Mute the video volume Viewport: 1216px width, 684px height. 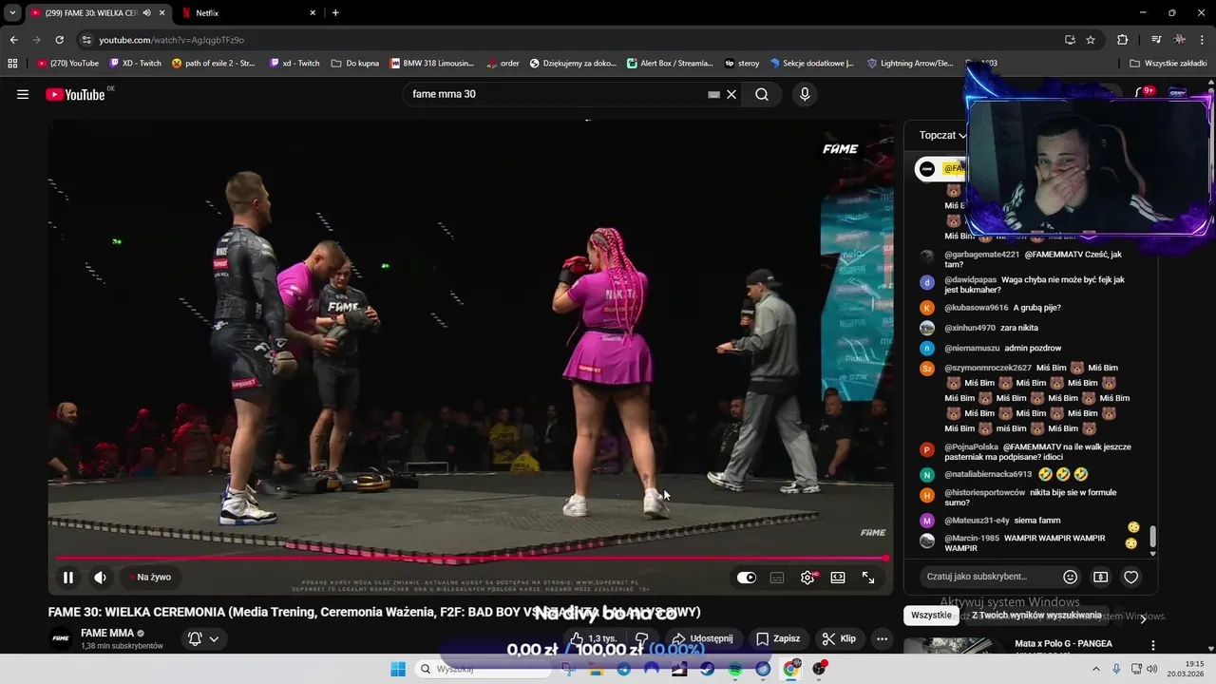(100, 577)
